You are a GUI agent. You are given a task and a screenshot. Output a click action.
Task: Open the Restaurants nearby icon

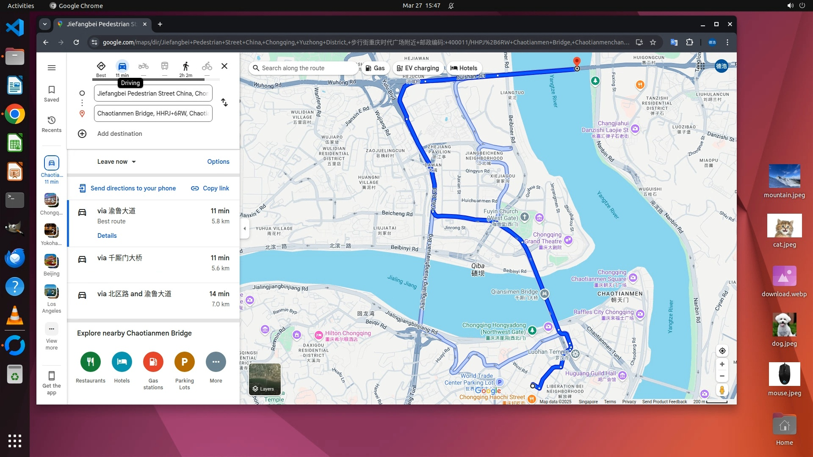point(90,362)
